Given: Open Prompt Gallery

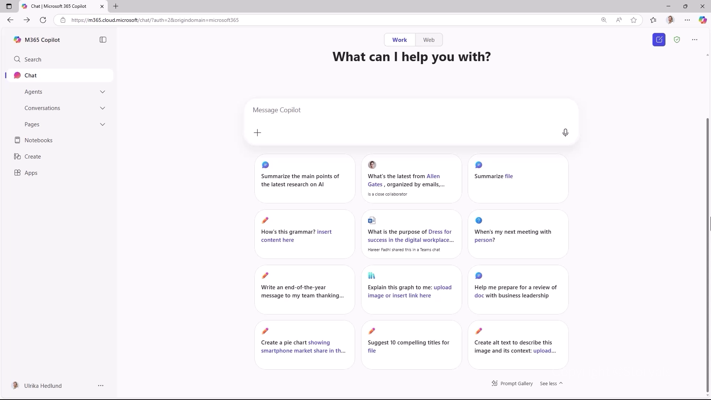Looking at the screenshot, I should pos(512,383).
